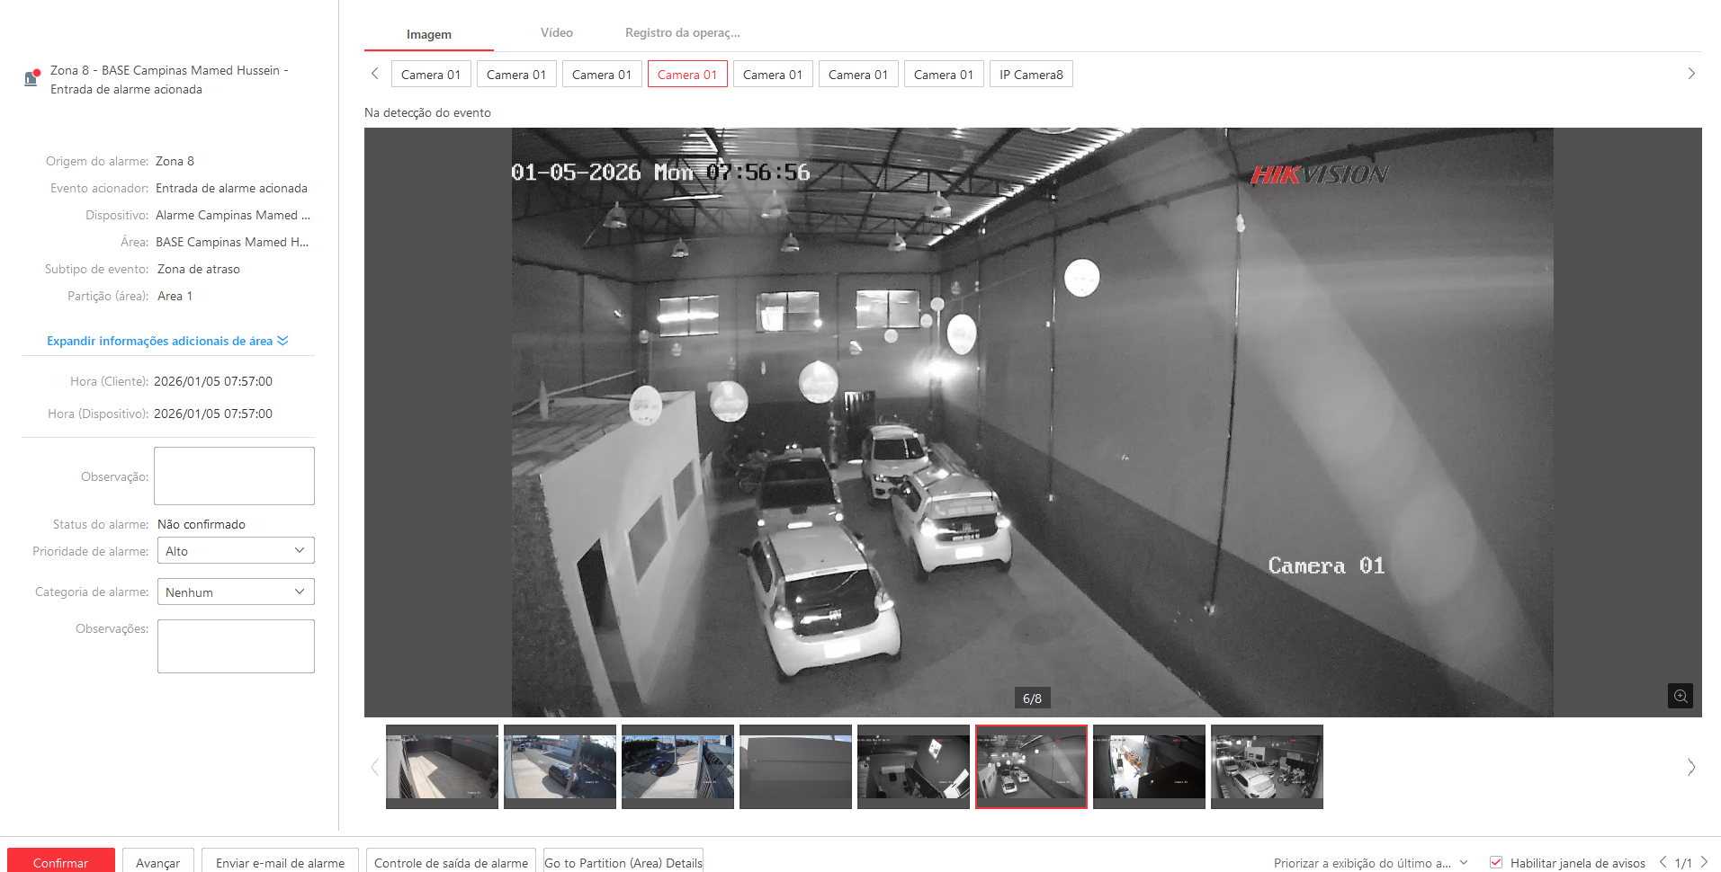This screenshot has height=872, width=1721.
Task: Select the last parking lot thumbnail
Action: [1266, 767]
